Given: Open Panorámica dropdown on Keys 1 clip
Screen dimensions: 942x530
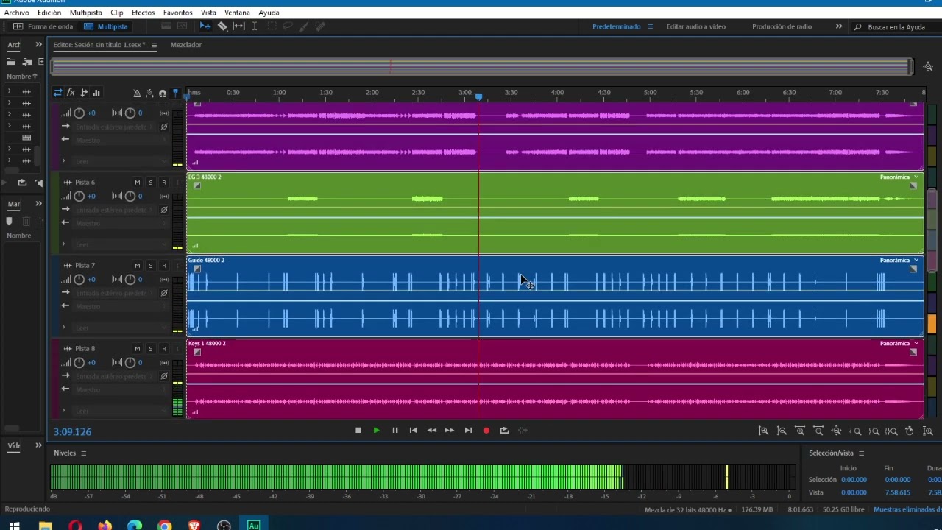Looking at the screenshot, I should (899, 344).
